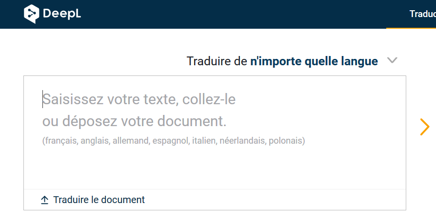Open the 'n'importe quelle langue' language selector

(x=314, y=61)
